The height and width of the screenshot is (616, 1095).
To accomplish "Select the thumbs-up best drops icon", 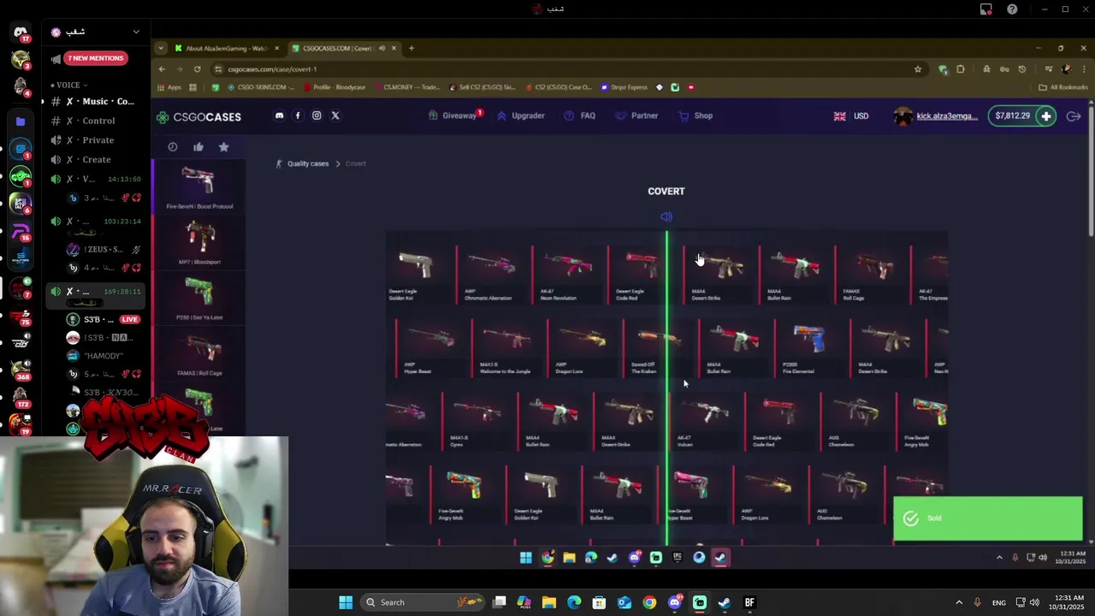I will pyautogui.click(x=198, y=147).
